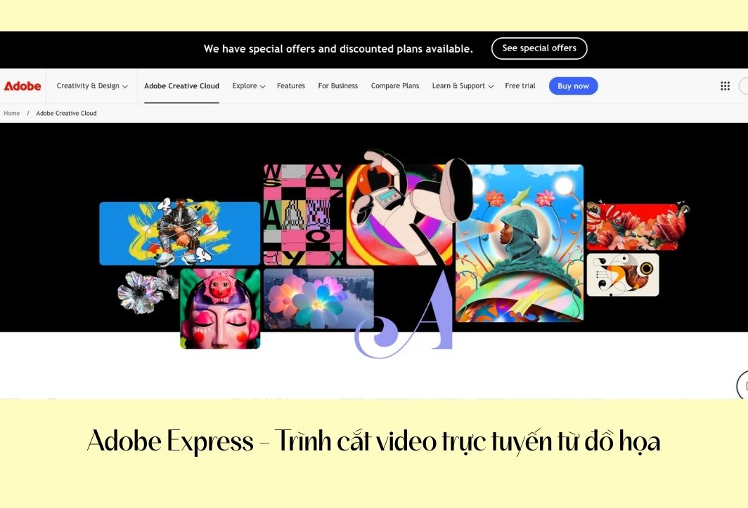The width and height of the screenshot is (748, 508).
Task: Go to the For Business page
Action: click(337, 86)
